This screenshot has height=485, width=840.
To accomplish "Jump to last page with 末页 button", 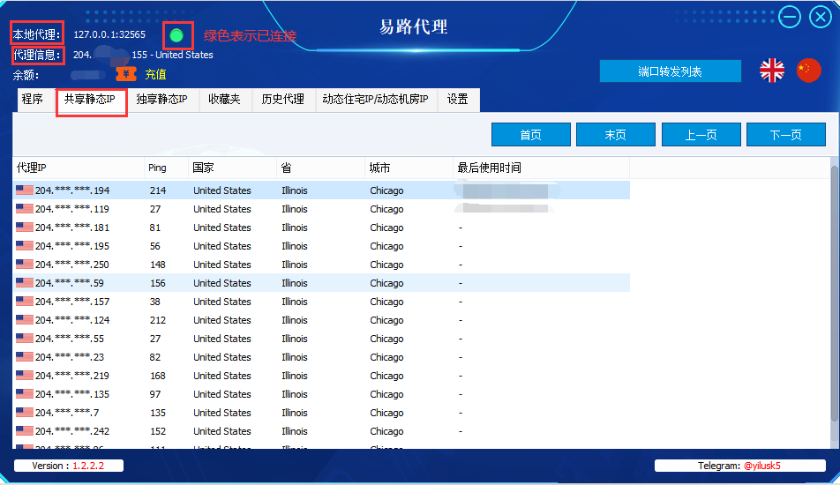I will point(616,134).
